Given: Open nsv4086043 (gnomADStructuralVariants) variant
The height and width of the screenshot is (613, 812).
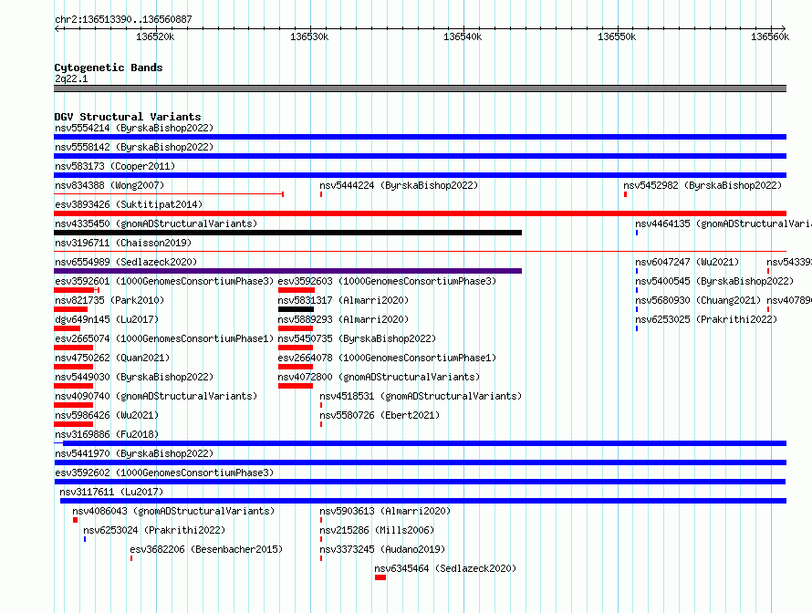Looking at the screenshot, I should [173, 511].
